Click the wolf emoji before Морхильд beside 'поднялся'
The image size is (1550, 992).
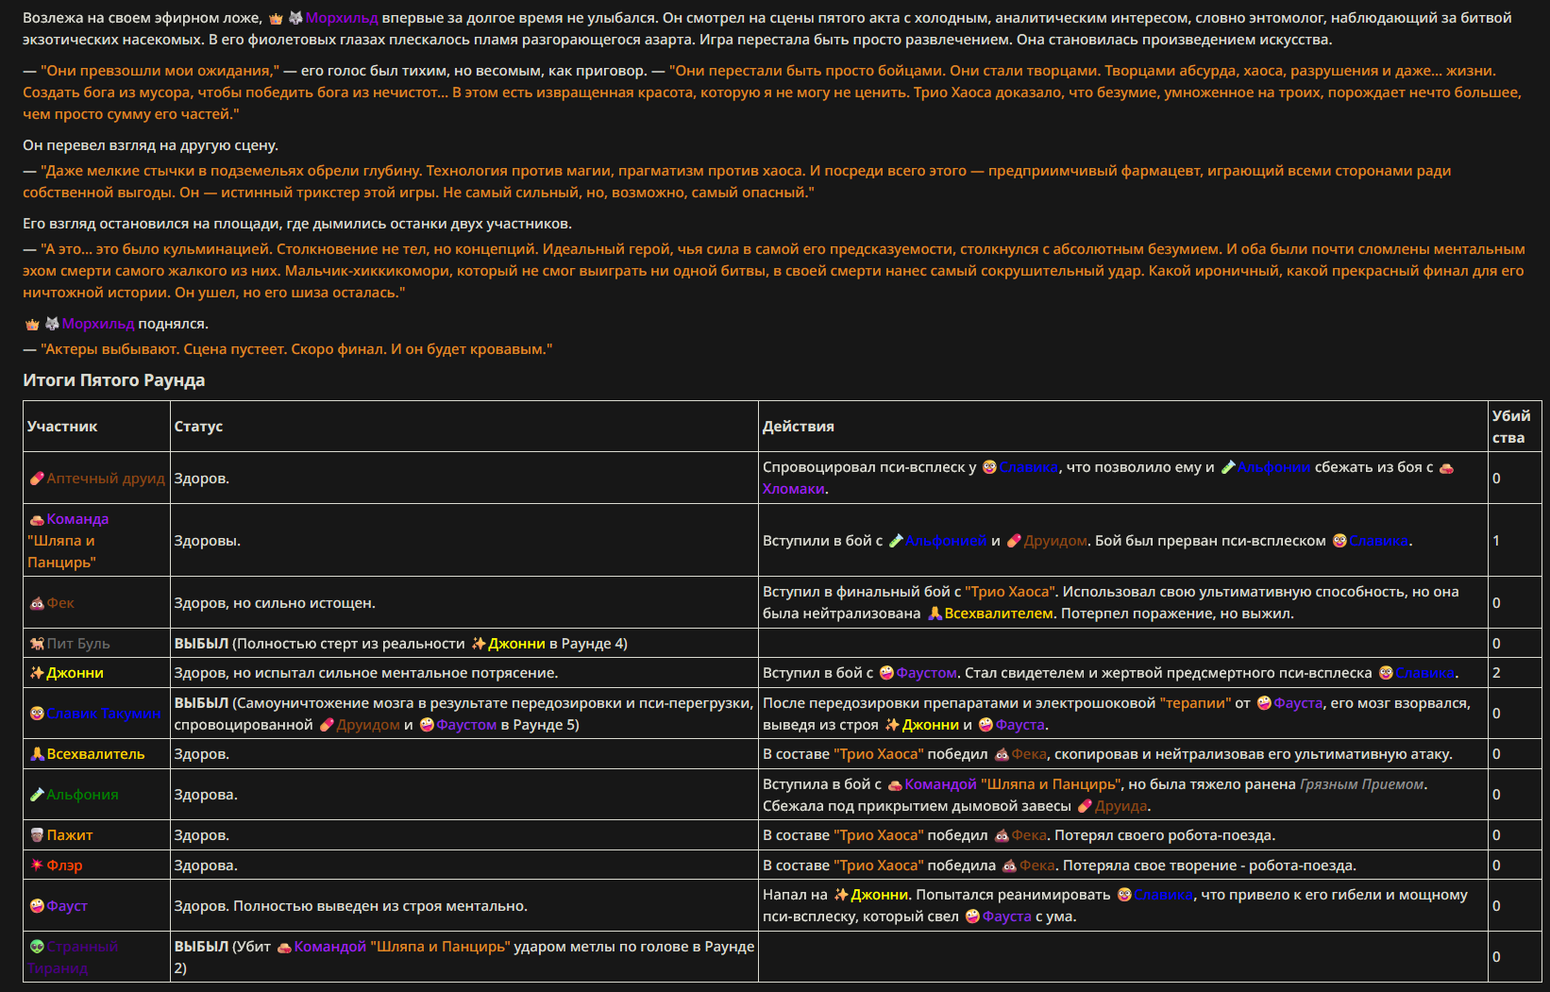52,325
